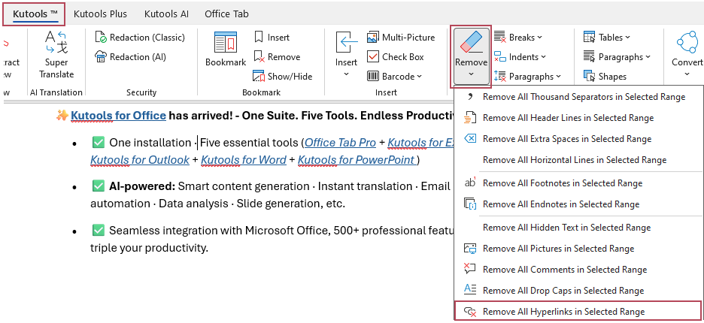The height and width of the screenshot is (323, 704).
Task: Click Redaction (Classic) icon
Action: pyautogui.click(x=101, y=38)
